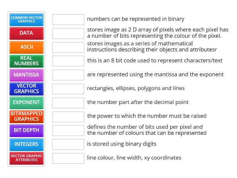
Task: Click the answer box for mantissa and exponent definition
Action: (x=68, y=75)
